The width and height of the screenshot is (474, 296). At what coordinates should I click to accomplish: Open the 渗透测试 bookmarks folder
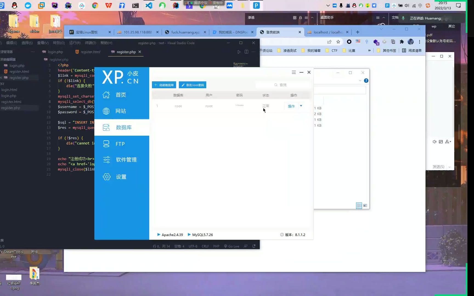tap(287, 50)
